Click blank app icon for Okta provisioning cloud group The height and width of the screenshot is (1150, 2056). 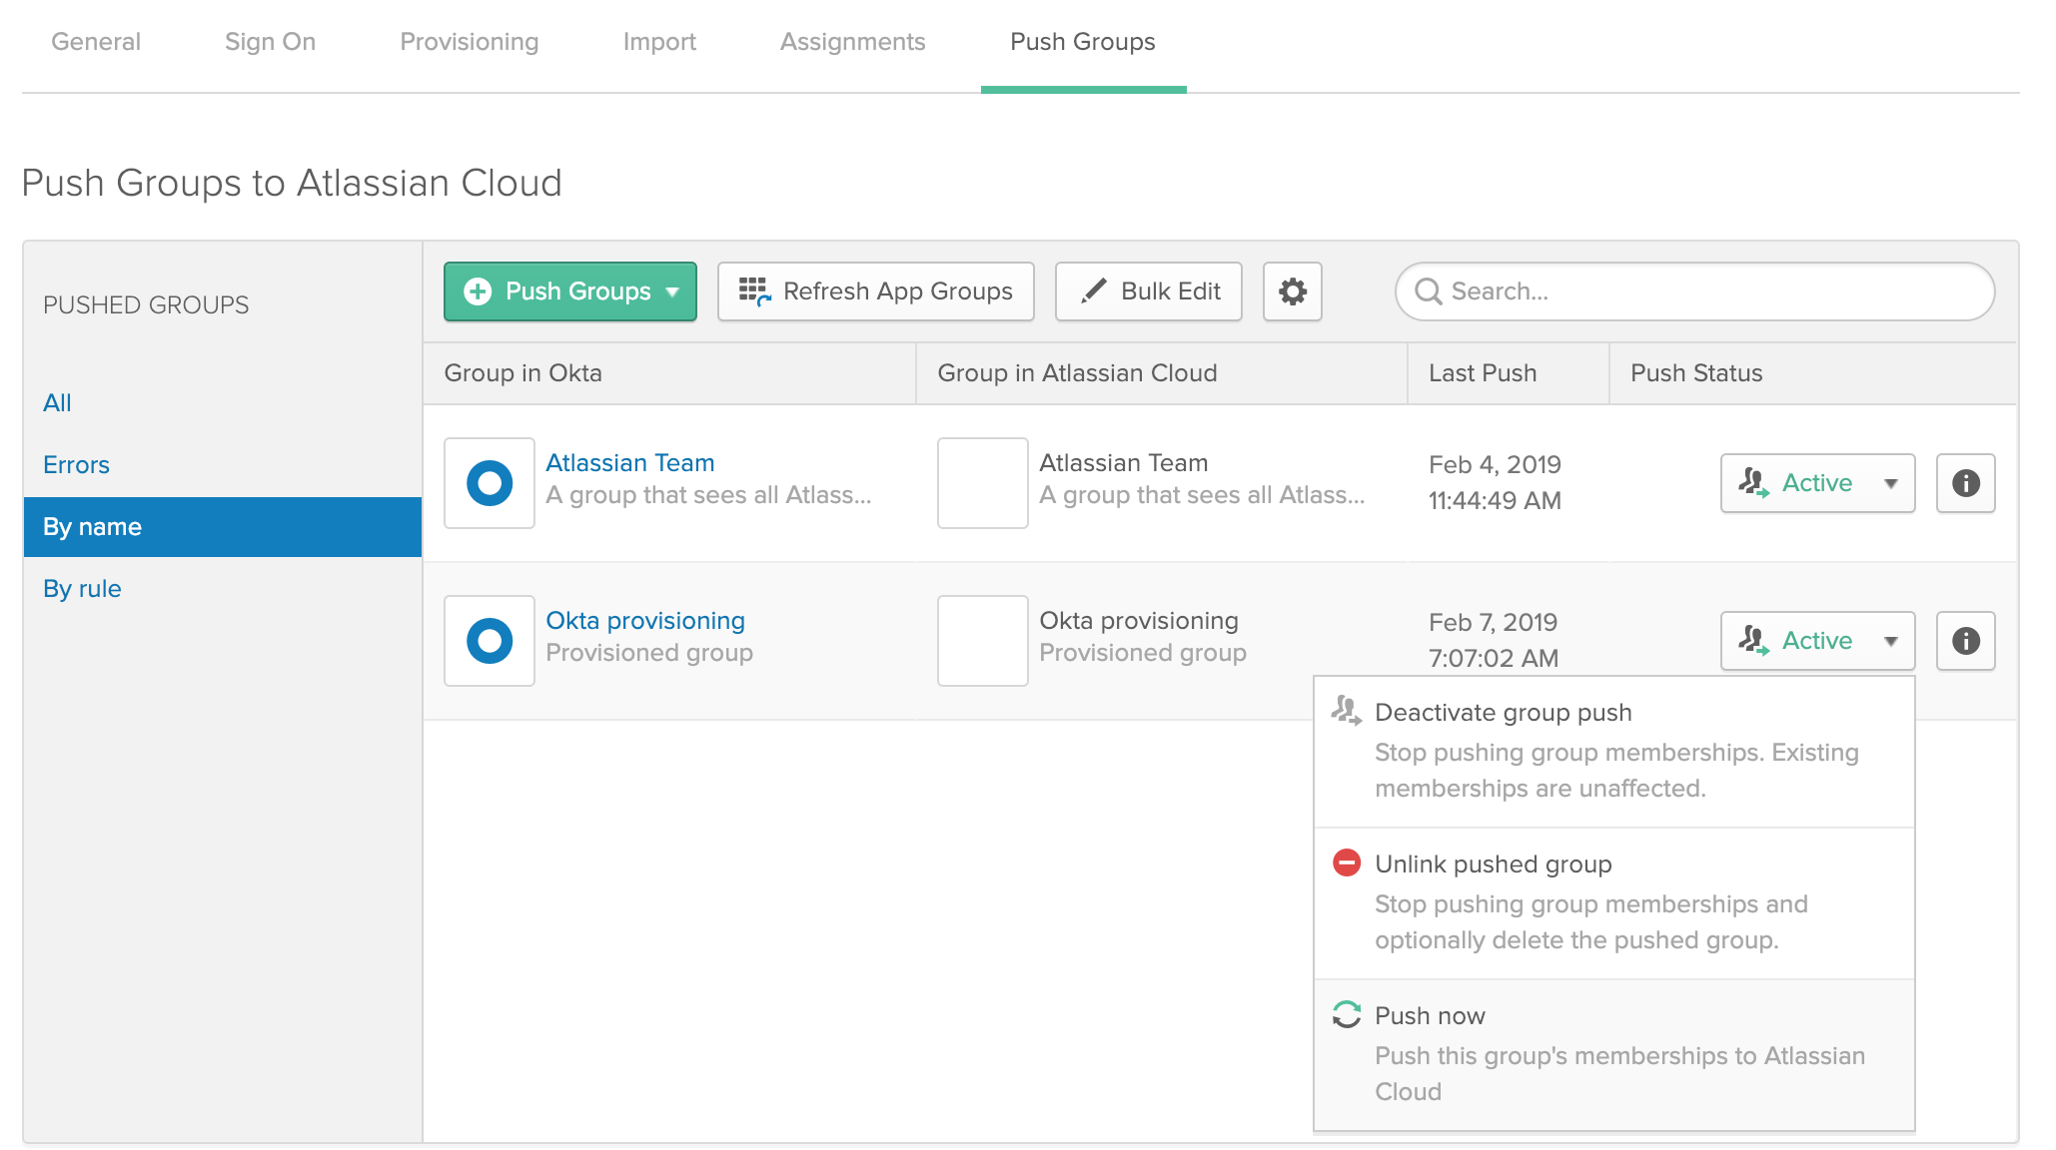[983, 641]
